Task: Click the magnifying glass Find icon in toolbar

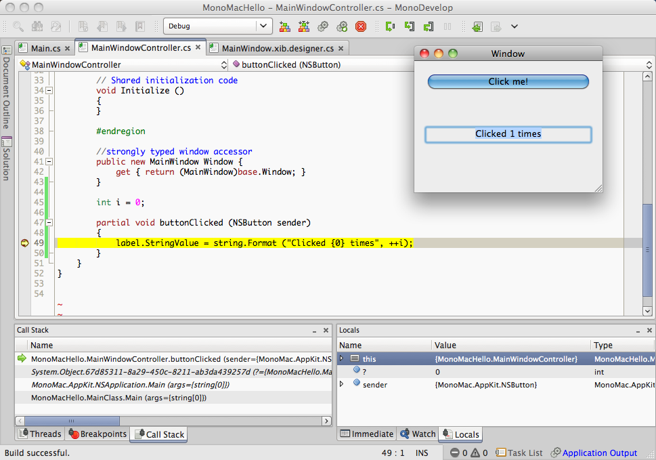Action: (x=18, y=26)
